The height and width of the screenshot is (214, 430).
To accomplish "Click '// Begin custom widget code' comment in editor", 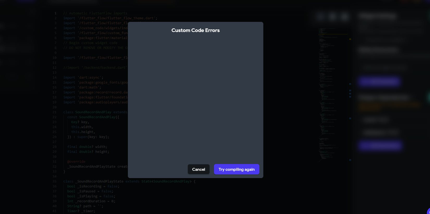I will point(90,43).
